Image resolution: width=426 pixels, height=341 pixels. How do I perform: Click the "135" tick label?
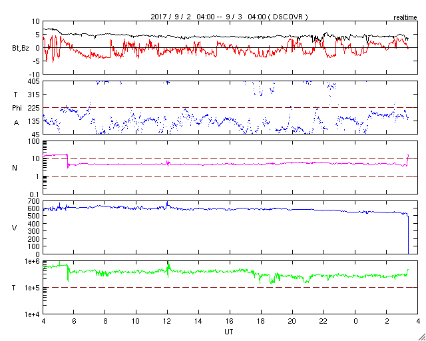(34, 121)
